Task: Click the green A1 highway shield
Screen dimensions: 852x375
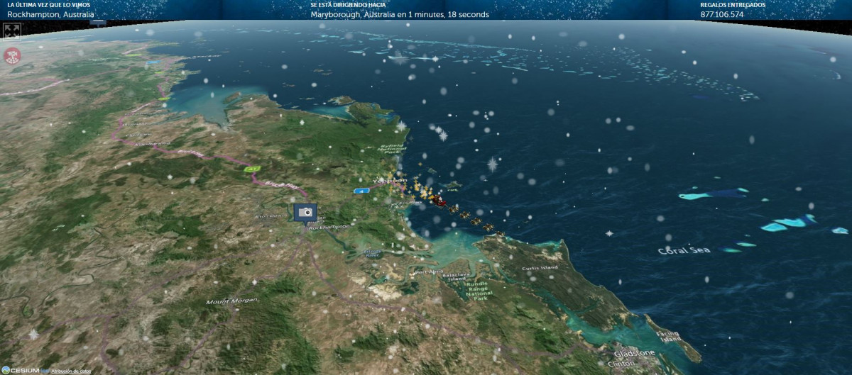Action: tap(252, 169)
